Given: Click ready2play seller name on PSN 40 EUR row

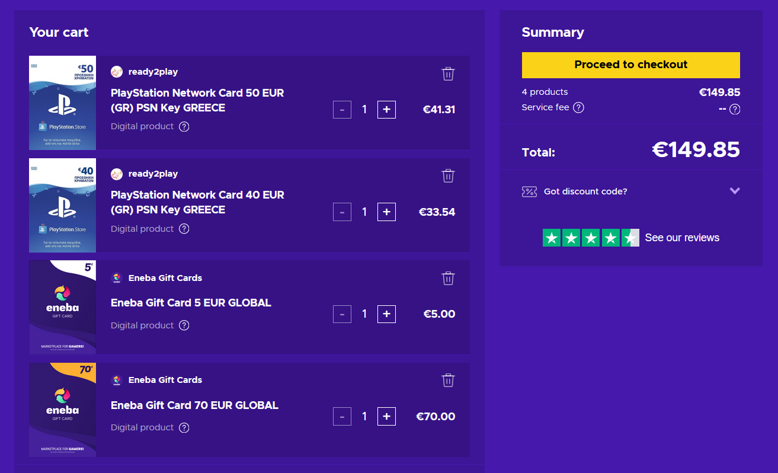Looking at the screenshot, I should pyautogui.click(x=153, y=174).
